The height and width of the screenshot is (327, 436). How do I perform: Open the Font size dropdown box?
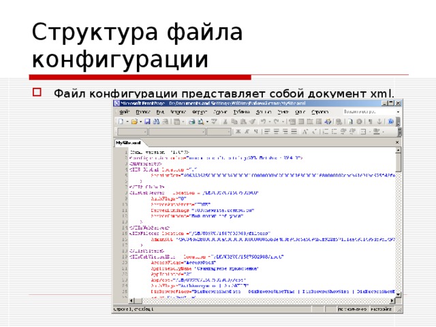click(219, 131)
